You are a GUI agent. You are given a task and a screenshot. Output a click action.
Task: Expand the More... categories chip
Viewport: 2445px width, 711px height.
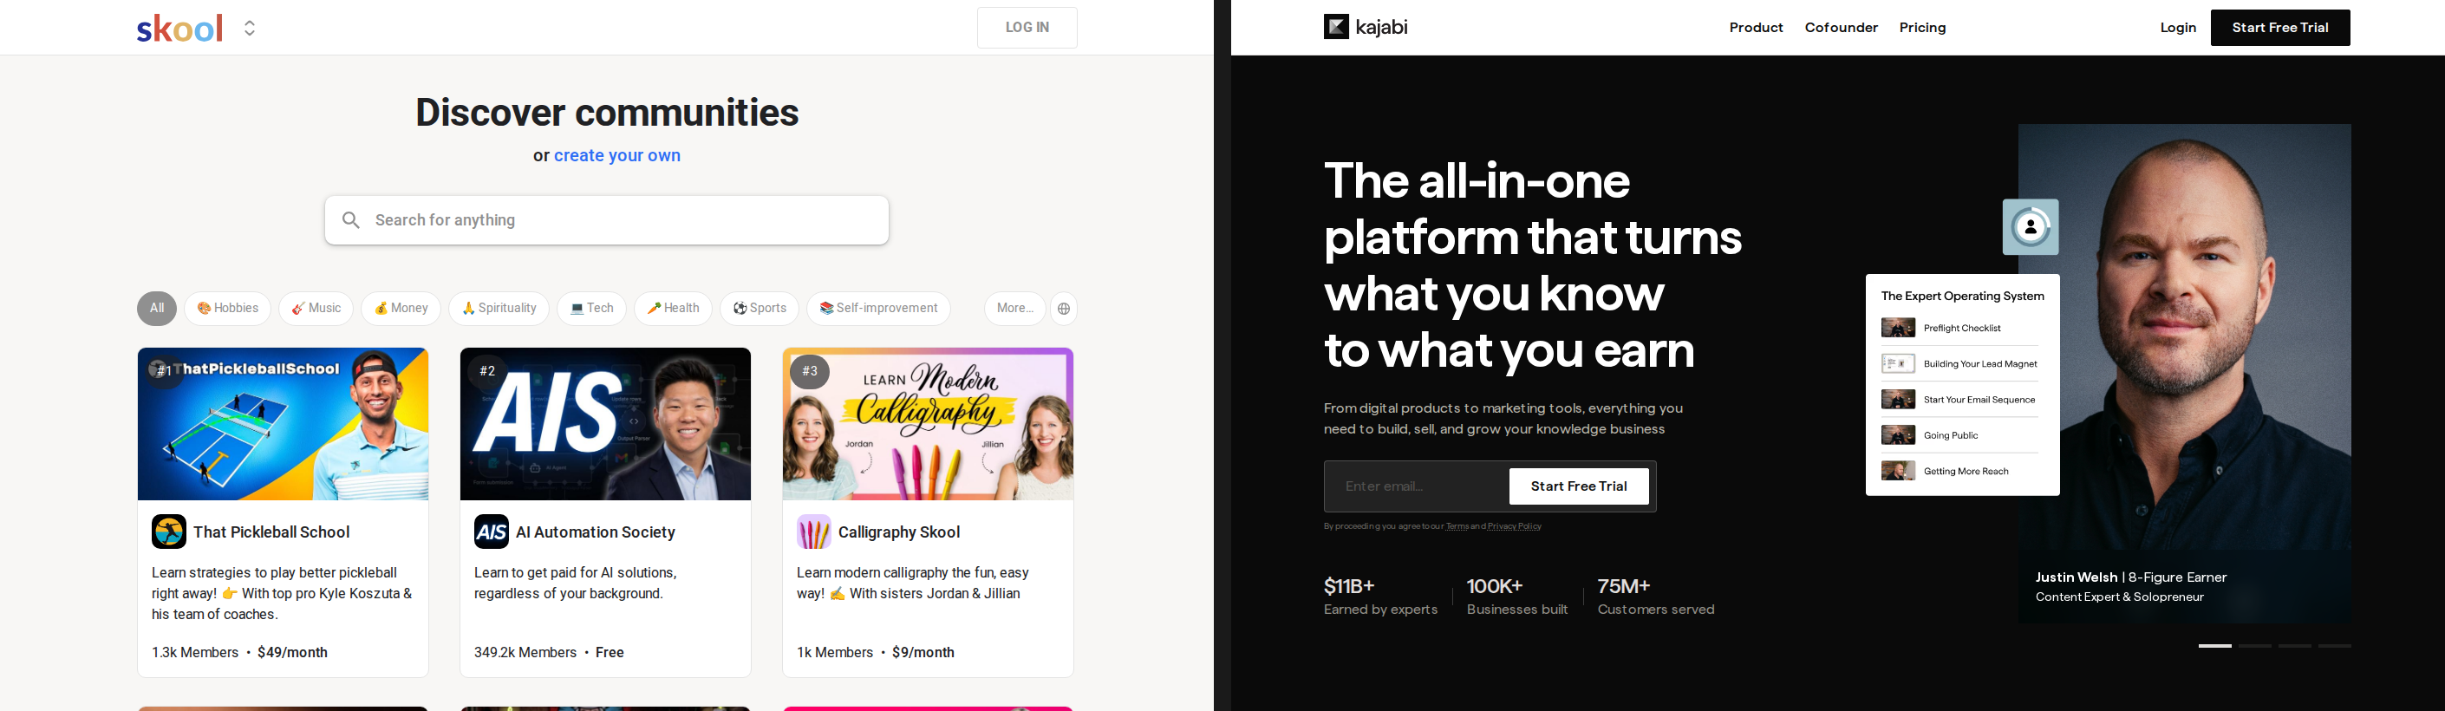pyautogui.click(x=1014, y=309)
